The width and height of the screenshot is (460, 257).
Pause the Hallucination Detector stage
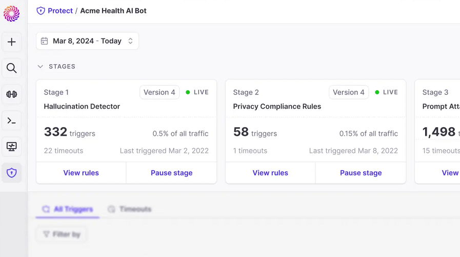pos(172,173)
